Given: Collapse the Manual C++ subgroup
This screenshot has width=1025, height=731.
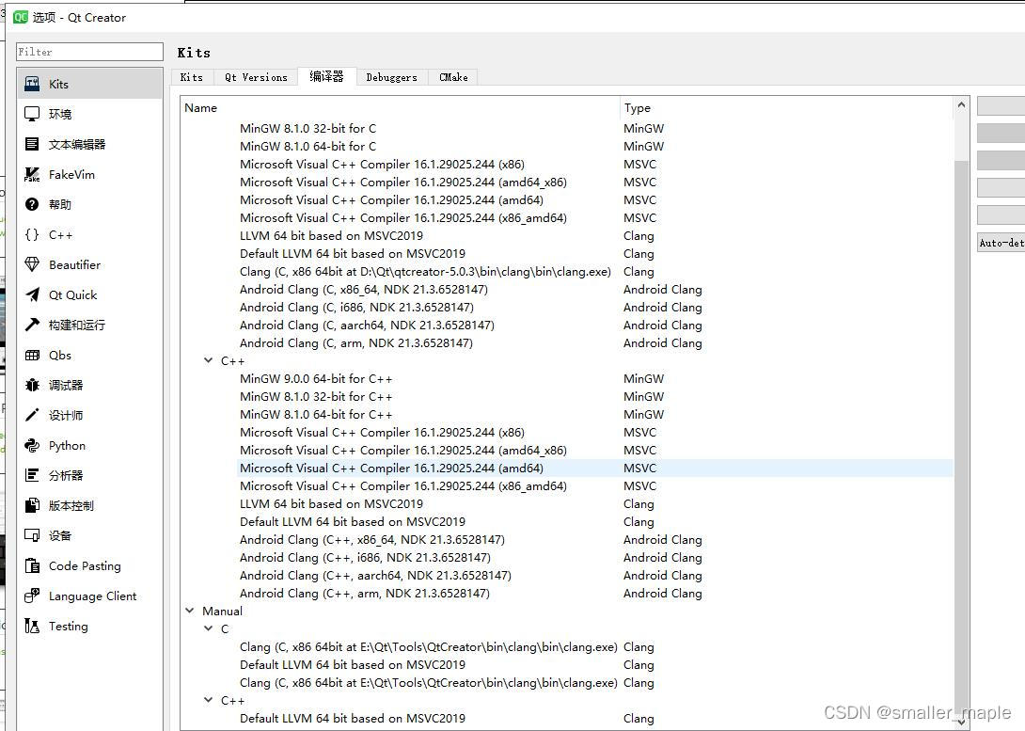Looking at the screenshot, I should 208,700.
